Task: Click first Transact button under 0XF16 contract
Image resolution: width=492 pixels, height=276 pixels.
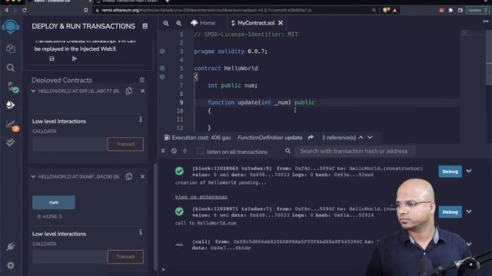Action: click(x=125, y=144)
